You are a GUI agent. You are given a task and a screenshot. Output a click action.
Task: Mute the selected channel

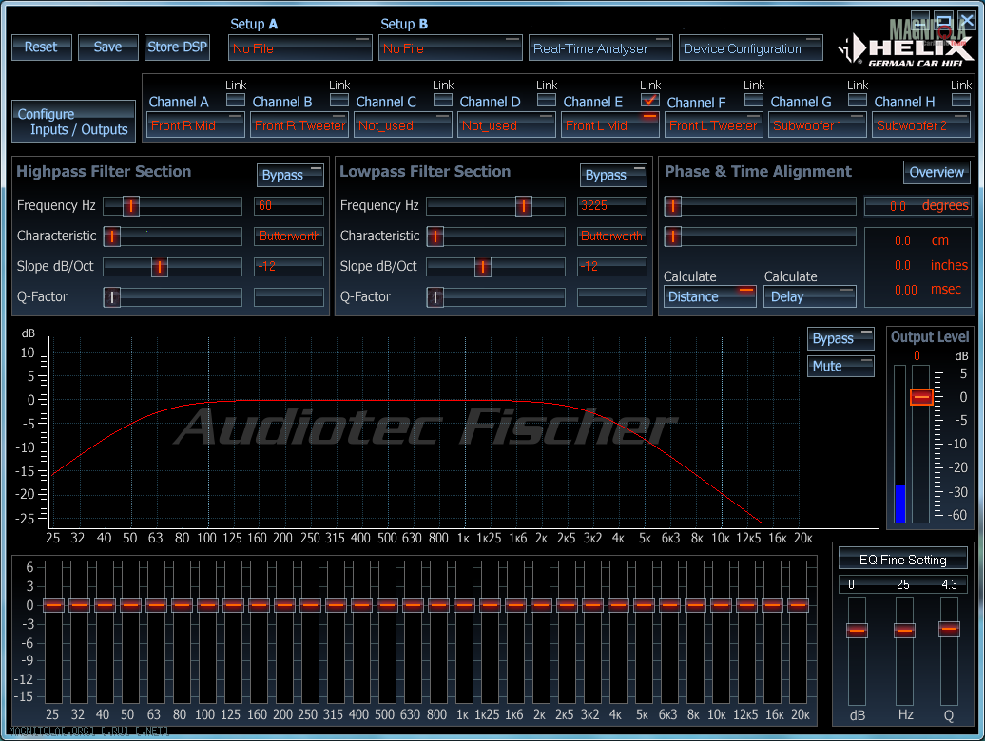(840, 367)
